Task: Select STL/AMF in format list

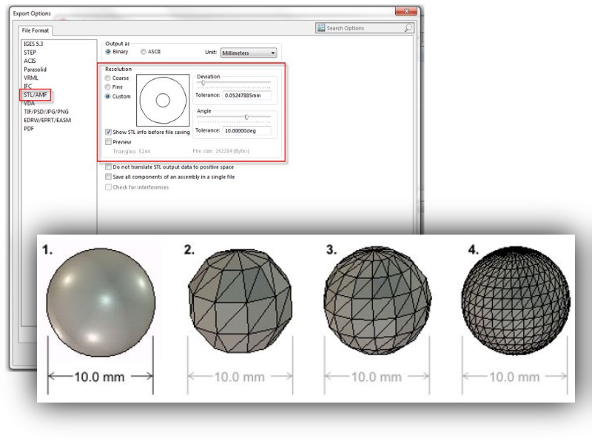Action: 37,95
